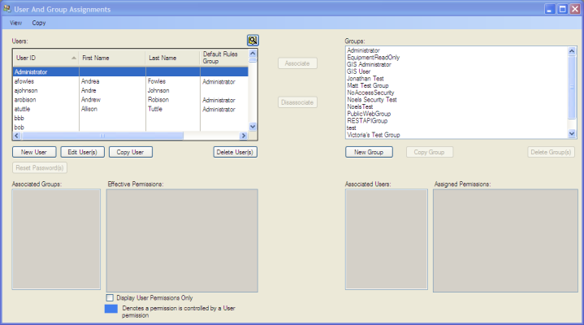Select the Jonathan Test group
Viewport: 584px width, 325px height.
[x=366, y=79]
